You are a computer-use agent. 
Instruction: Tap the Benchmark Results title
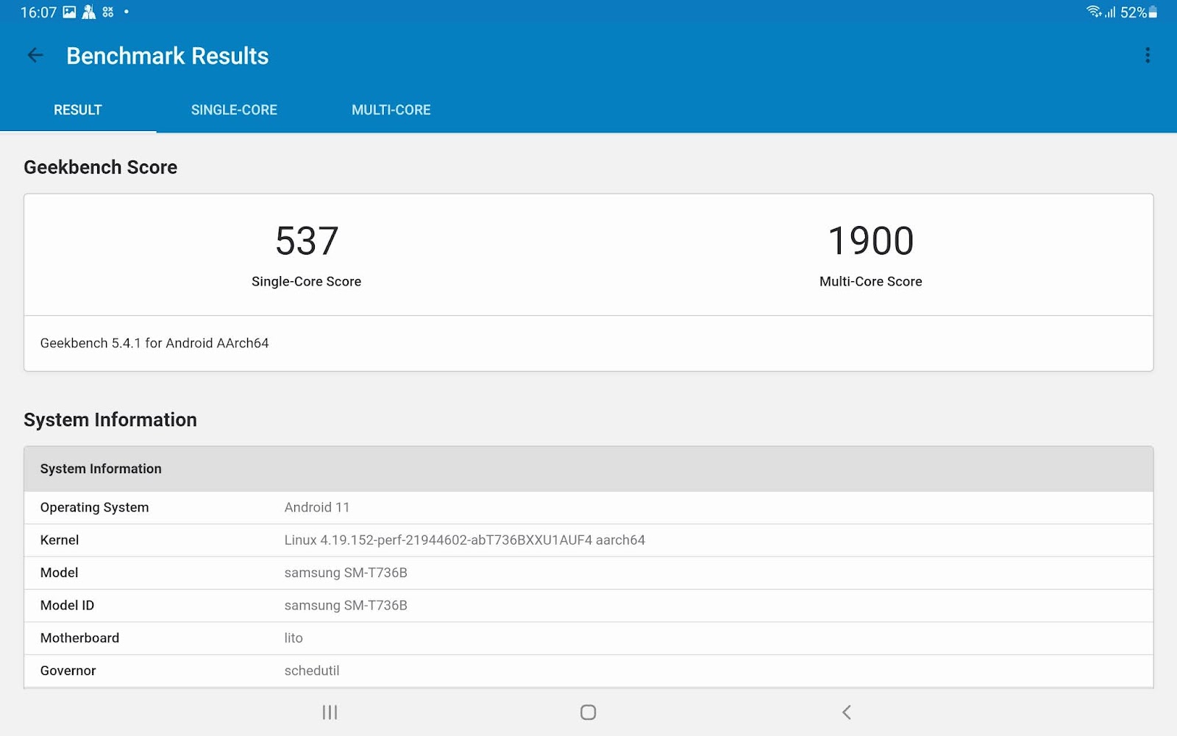coord(168,56)
